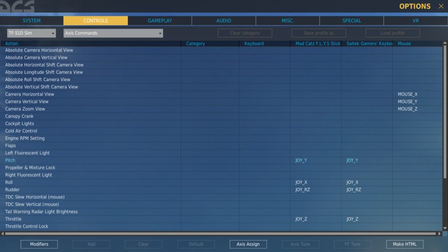Viewport: 448px width, 252px height.
Task: Sort by the Action column header
Action: click(x=12, y=44)
